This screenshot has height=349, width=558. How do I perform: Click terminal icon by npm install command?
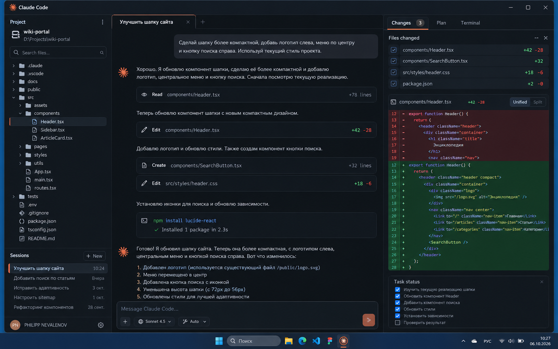click(x=144, y=221)
